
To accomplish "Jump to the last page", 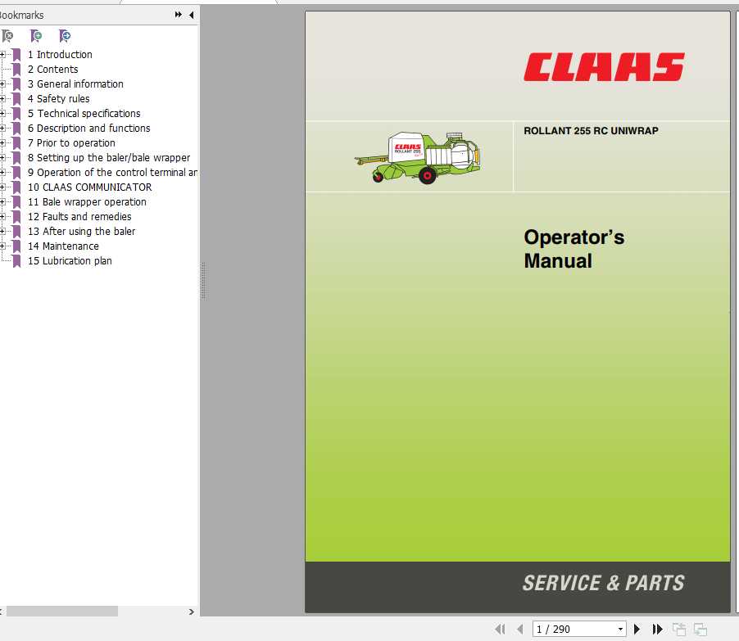I will click(x=657, y=629).
